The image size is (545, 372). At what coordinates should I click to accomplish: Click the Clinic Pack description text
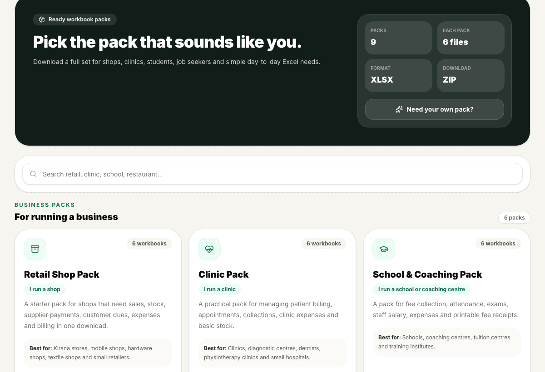point(268,315)
